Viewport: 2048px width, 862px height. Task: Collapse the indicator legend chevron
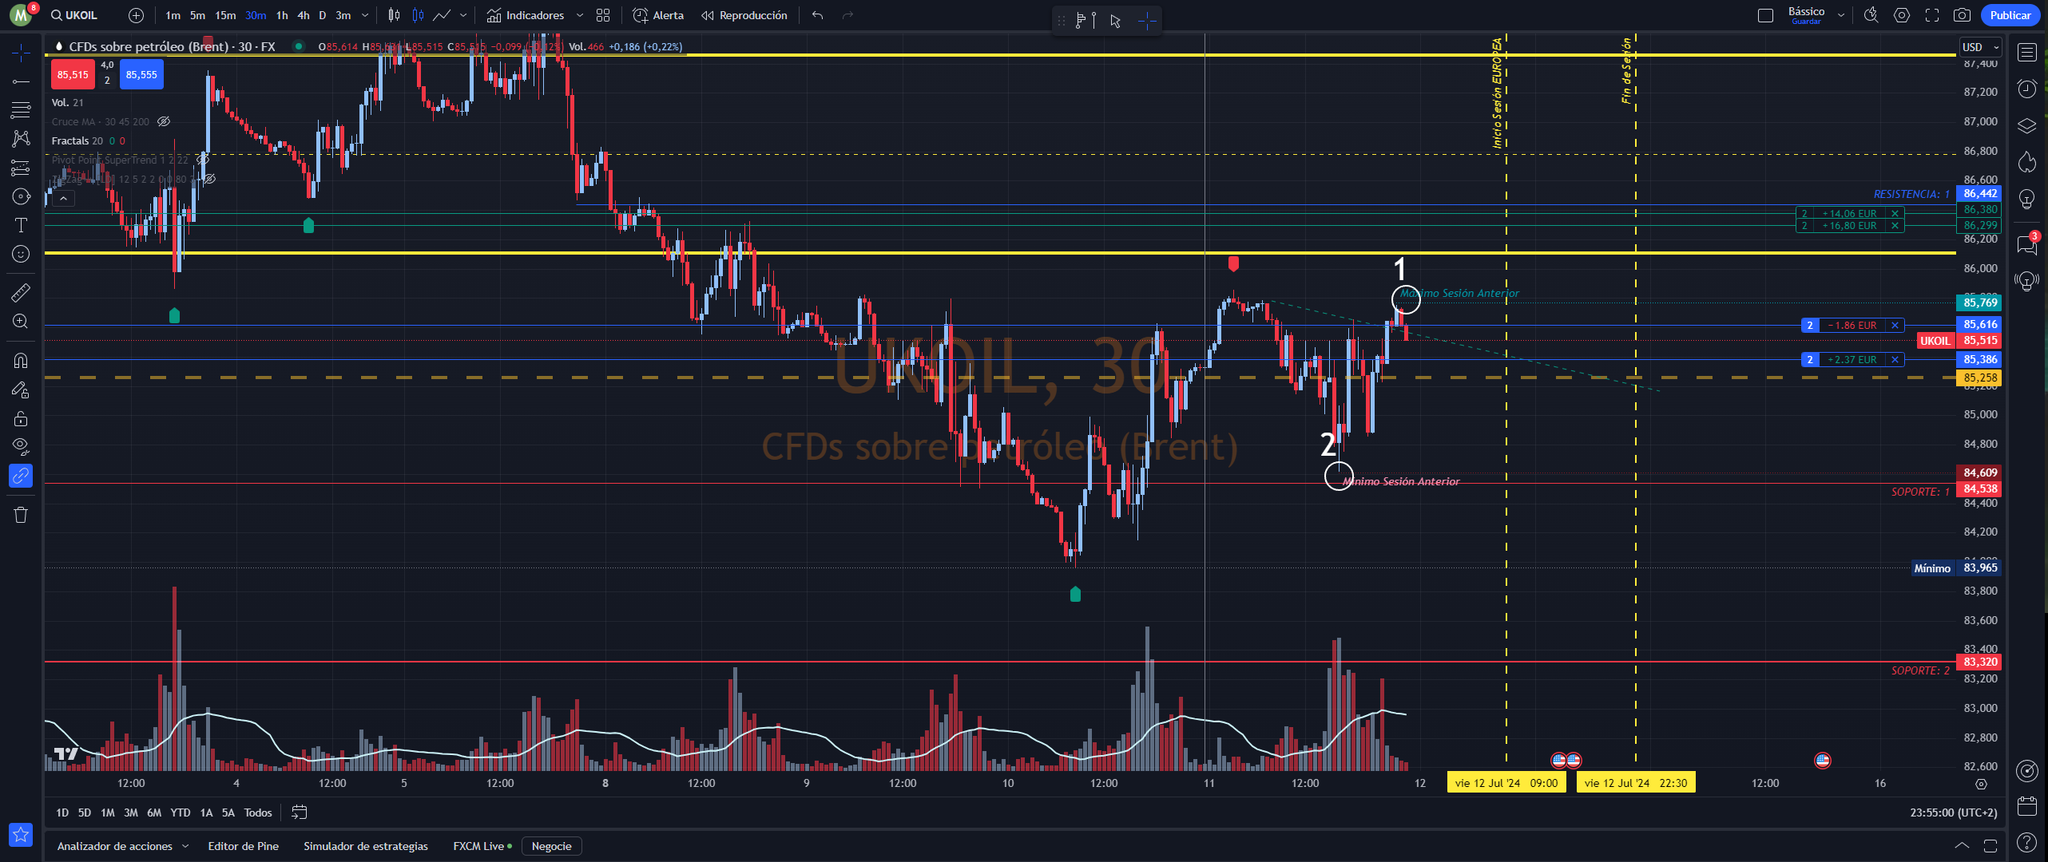point(63,198)
